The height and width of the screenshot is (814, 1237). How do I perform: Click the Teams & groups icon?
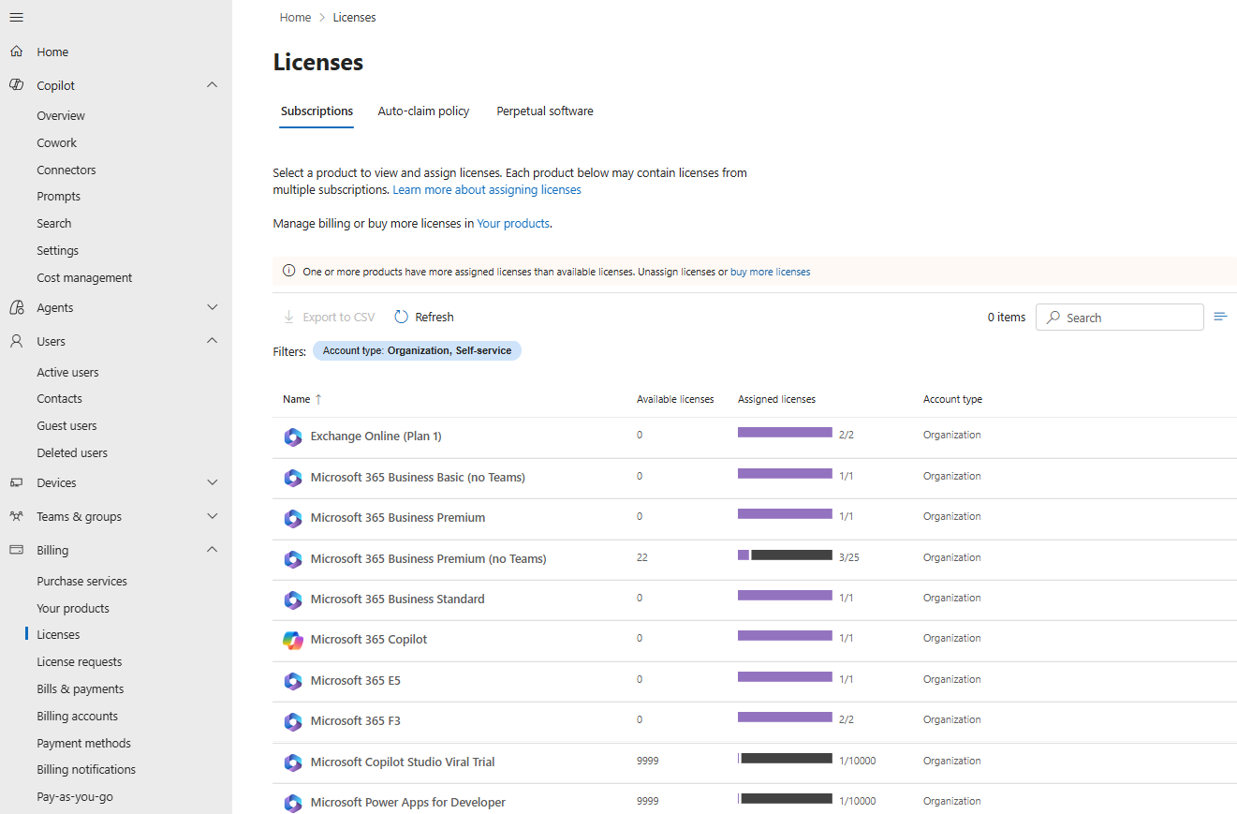coord(16,516)
